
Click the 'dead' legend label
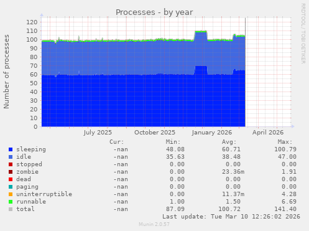[24, 179]
